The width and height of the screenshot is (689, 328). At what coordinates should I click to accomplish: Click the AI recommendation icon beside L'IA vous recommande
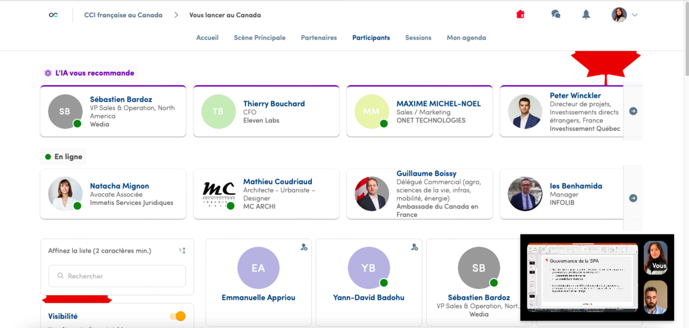pyautogui.click(x=48, y=73)
